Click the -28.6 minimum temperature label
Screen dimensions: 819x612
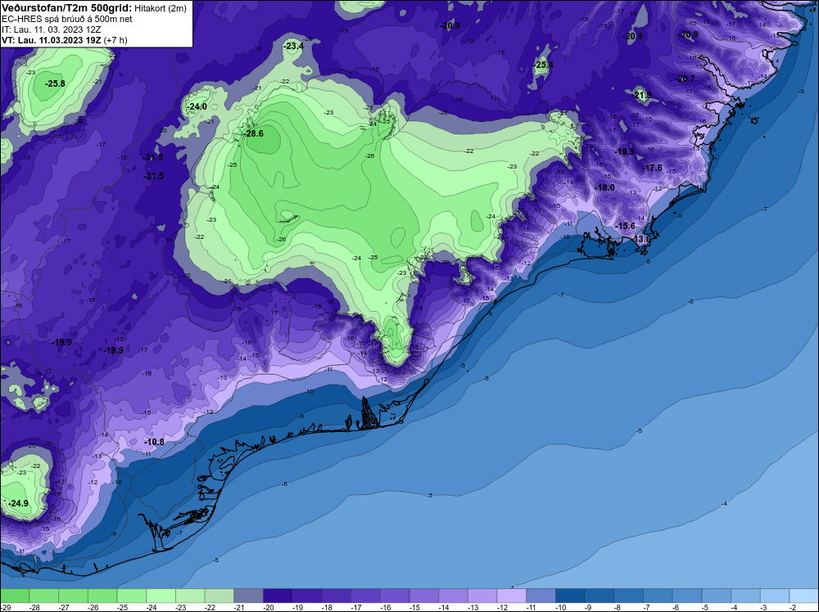coord(254,133)
